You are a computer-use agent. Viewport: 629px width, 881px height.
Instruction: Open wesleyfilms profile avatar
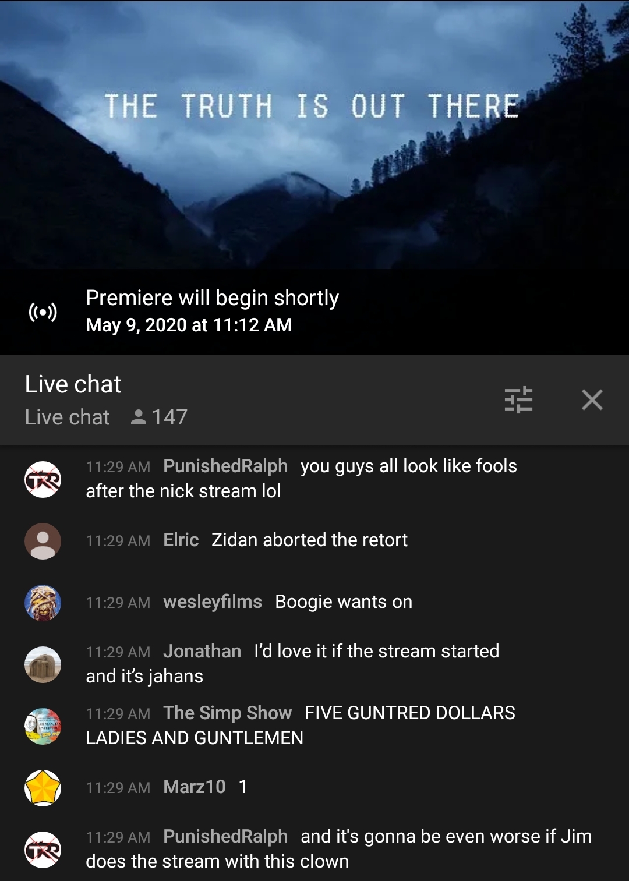coord(43,603)
